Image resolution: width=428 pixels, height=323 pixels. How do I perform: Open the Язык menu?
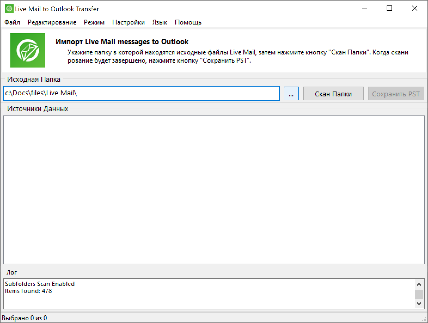pyautogui.click(x=160, y=22)
